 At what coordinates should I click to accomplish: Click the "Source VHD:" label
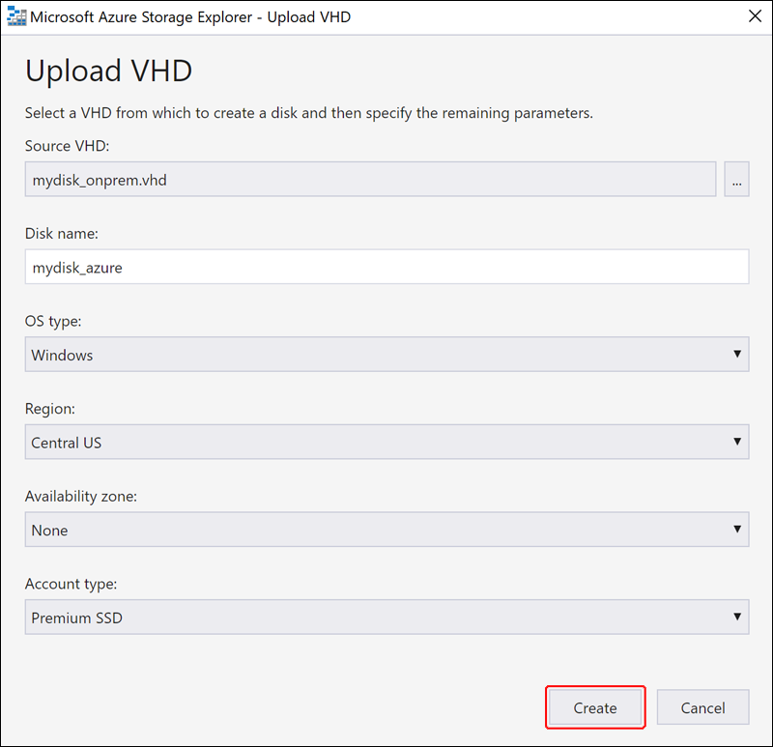pyautogui.click(x=67, y=146)
